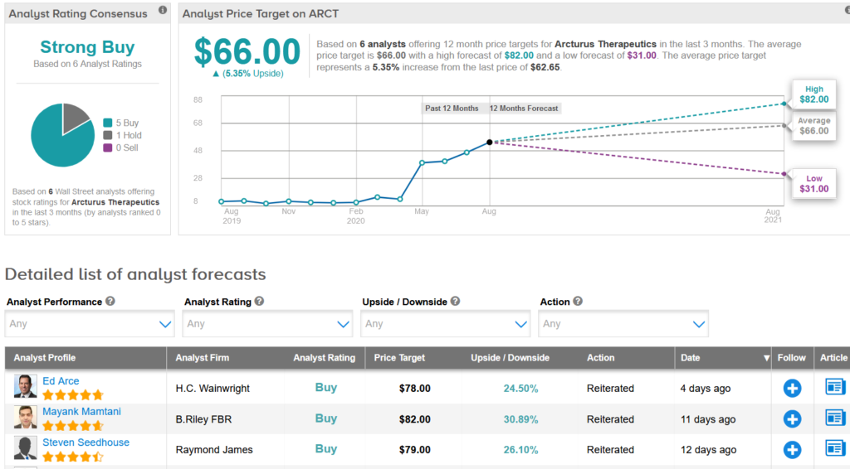Image resolution: width=850 pixels, height=469 pixels.
Task: Click Analyst Firm column header
Action: click(203, 358)
